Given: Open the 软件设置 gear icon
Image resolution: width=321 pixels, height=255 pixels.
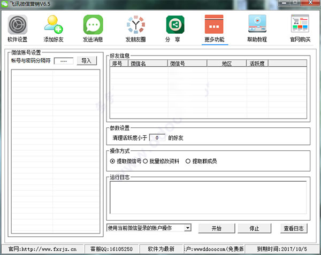Looking at the screenshot, I should (x=18, y=25).
